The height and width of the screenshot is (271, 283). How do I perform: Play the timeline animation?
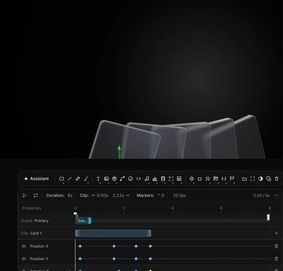click(x=24, y=195)
